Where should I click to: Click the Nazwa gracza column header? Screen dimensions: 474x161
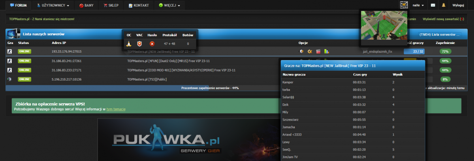[x=294, y=74]
